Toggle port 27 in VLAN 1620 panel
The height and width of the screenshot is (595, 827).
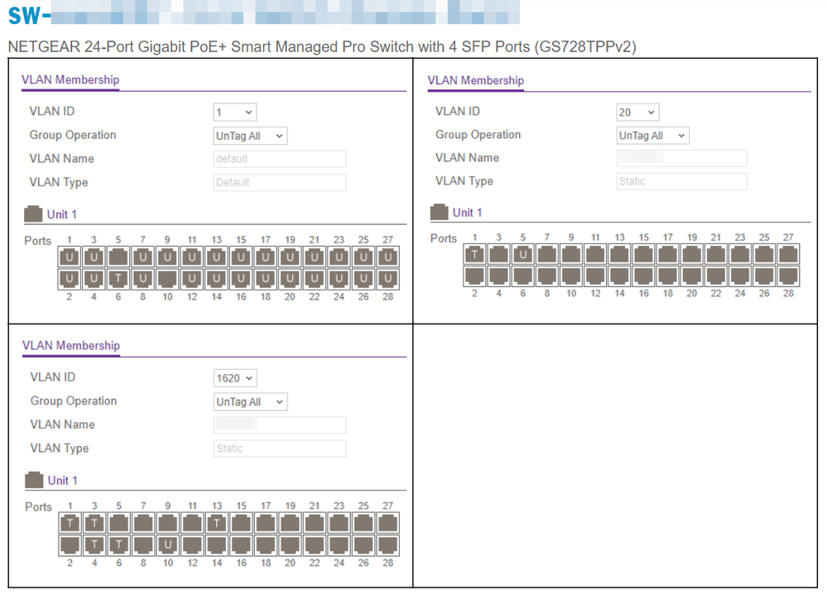click(387, 523)
